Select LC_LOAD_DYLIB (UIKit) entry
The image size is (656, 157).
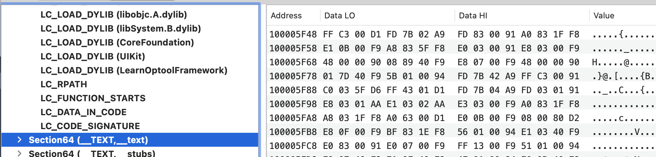[x=93, y=56]
